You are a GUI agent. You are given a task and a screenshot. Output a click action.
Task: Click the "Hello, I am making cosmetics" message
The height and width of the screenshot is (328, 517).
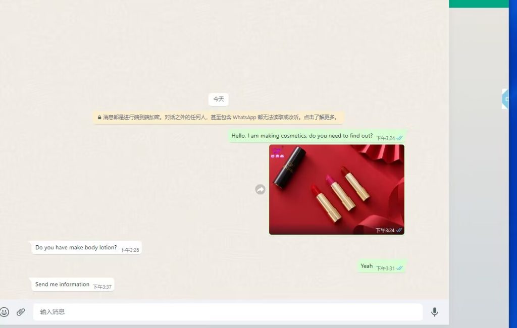click(302, 136)
